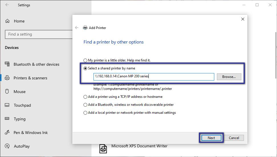Click the shared printer name text field
The height and width of the screenshot is (157, 277).
(154, 77)
